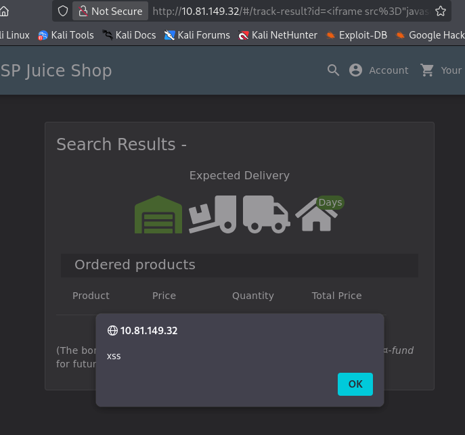Viewport: 465px width, 435px height.
Task: Open the Account menu
Action: click(379, 70)
